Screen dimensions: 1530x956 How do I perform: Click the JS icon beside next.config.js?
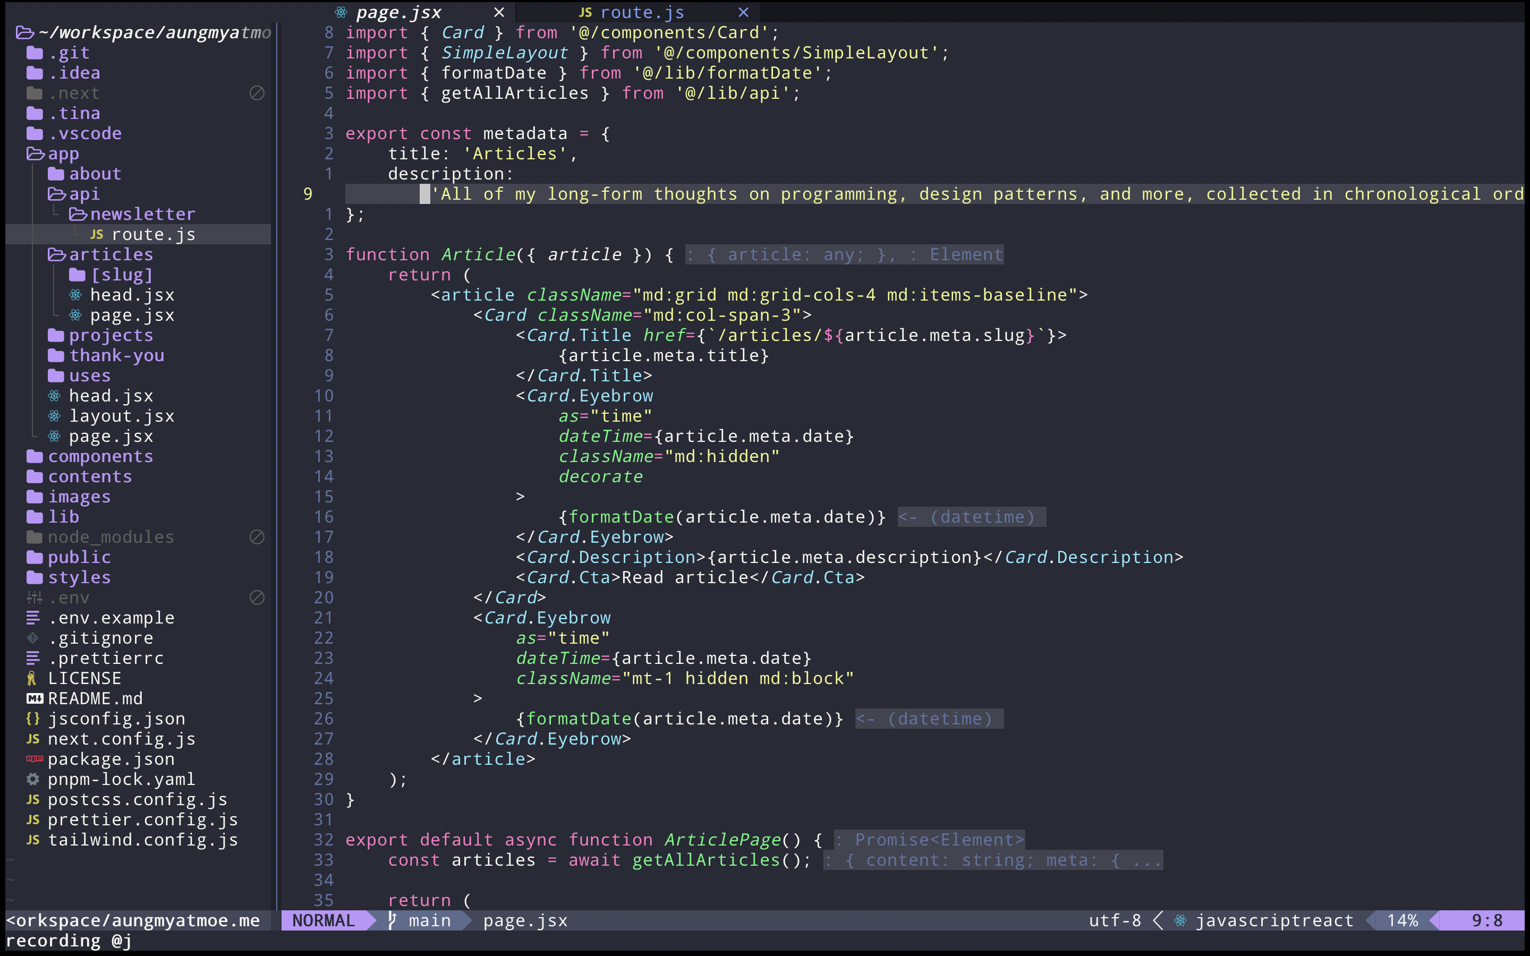33,738
